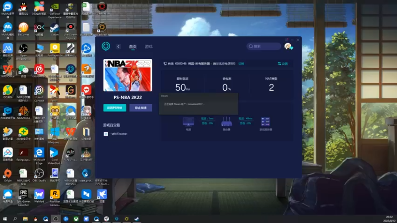Launch Ubisoft Connect from desktop
The height and width of the screenshot is (223, 397).
tap(39, 94)
